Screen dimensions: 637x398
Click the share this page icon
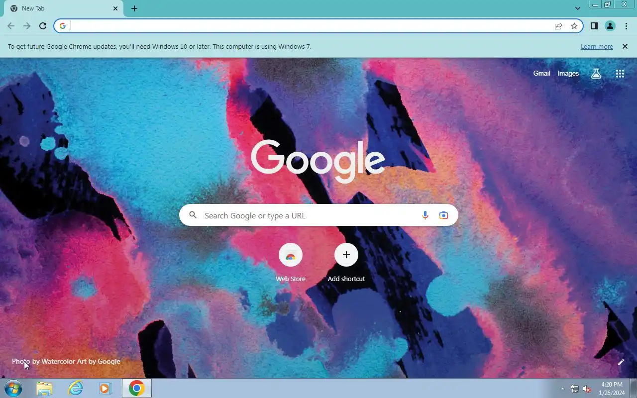pyautogui.click(x=558, y=26)
